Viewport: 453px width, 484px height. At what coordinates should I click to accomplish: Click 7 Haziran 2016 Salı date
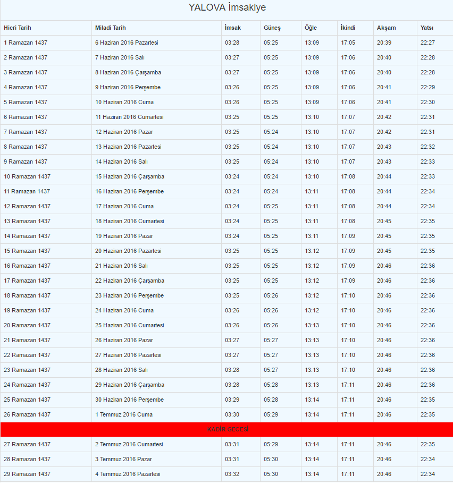120,57
